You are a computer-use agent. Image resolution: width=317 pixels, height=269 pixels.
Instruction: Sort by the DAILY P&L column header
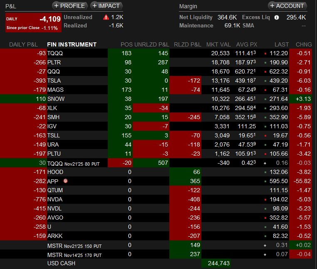tap(23, 44)
